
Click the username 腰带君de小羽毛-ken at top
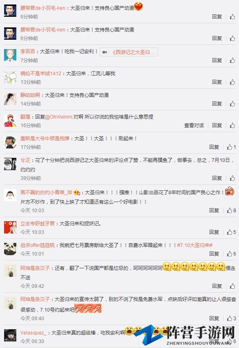pyautogui.click(x=43, y=8)
